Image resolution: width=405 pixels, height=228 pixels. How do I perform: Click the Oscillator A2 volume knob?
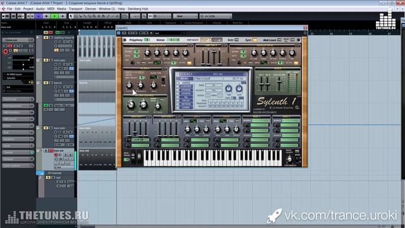point(254,53)
